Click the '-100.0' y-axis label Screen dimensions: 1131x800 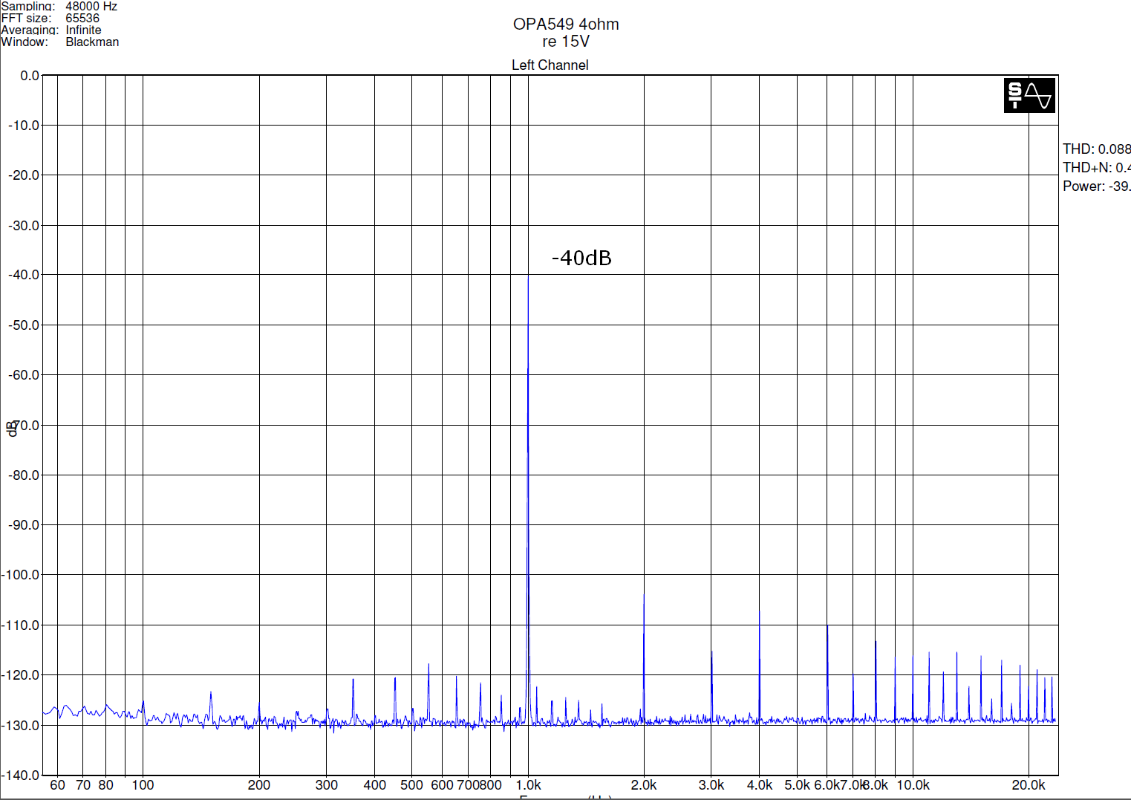coord(21,575)
